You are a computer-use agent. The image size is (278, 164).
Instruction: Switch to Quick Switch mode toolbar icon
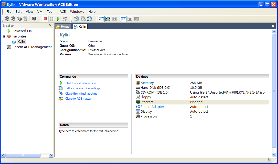coord(108,19)
